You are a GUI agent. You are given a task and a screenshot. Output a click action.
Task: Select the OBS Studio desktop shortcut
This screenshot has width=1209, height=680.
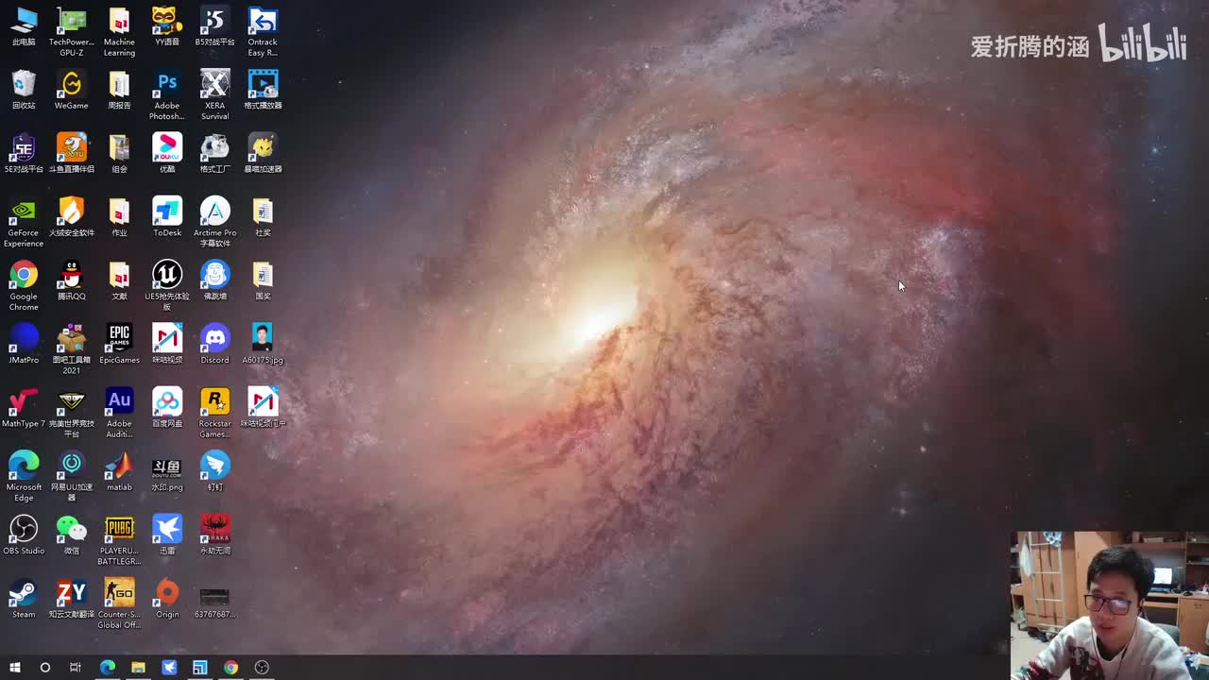pyautogui.click(x=24, y=535)
